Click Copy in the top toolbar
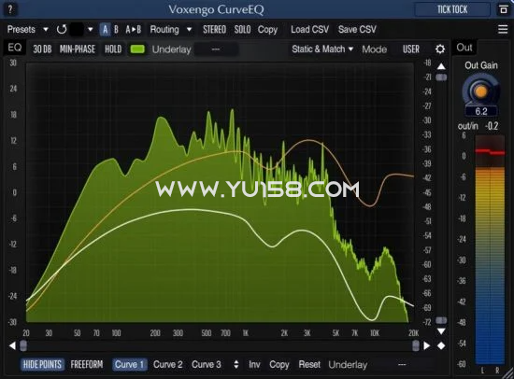The height and width of the screenshot is (379, 514). tap(267, 30)
